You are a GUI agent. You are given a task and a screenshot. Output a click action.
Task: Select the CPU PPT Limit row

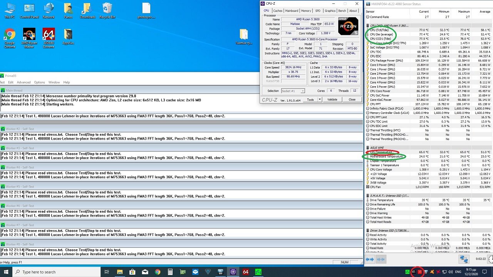(x=428, y=117)
